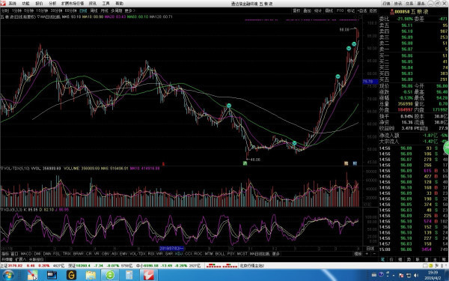Switch chart to 60分钟 period

pyautogui.click(x=70, y=10)
